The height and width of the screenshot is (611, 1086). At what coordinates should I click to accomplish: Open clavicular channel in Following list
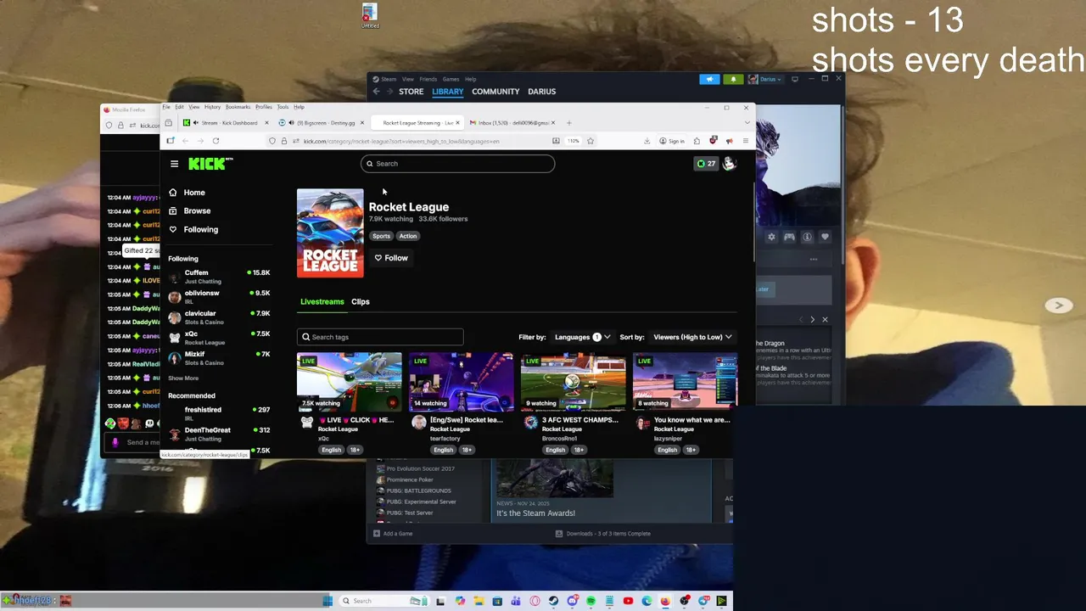(x=219, y=317)
